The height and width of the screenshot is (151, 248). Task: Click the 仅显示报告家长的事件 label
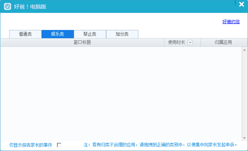(31, 145)
